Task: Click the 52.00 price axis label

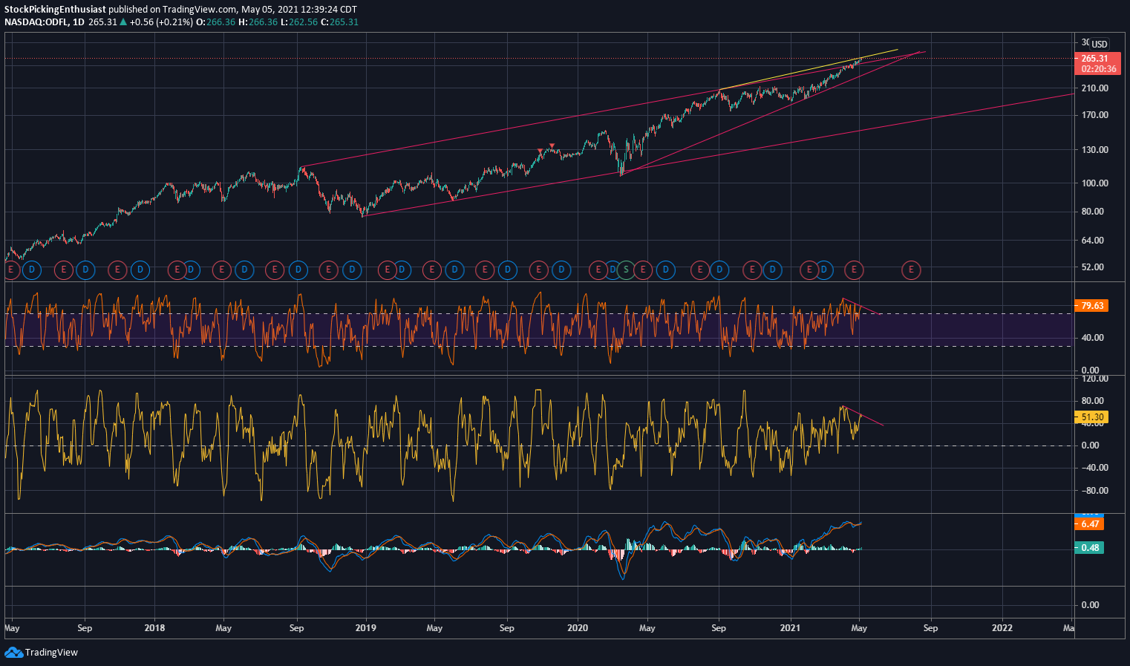Action: [x=1093, y=267]
